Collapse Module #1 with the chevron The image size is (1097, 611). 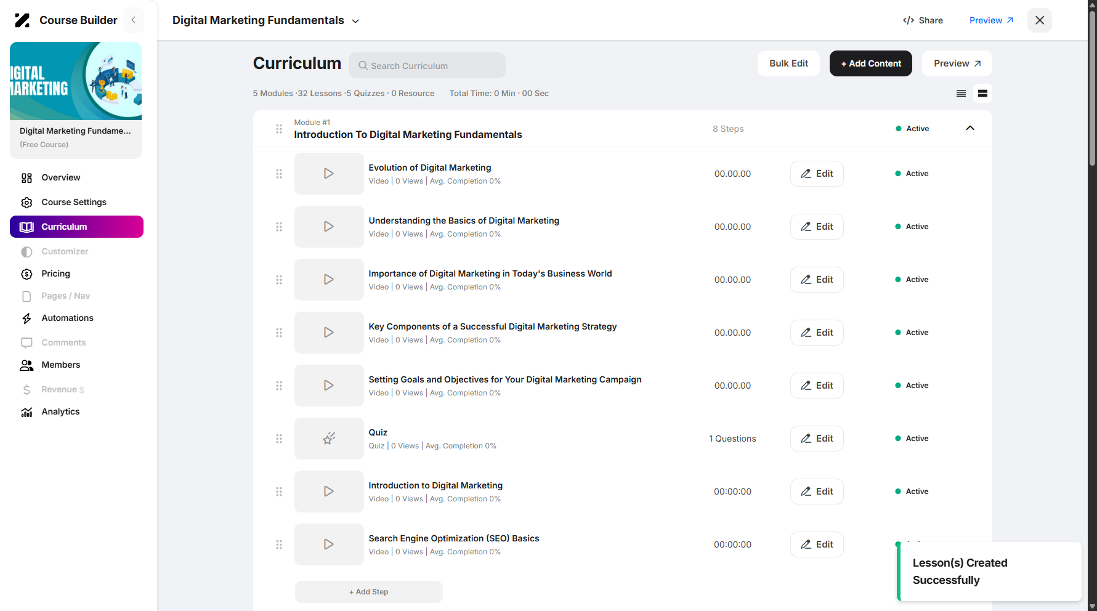[970, 128]
